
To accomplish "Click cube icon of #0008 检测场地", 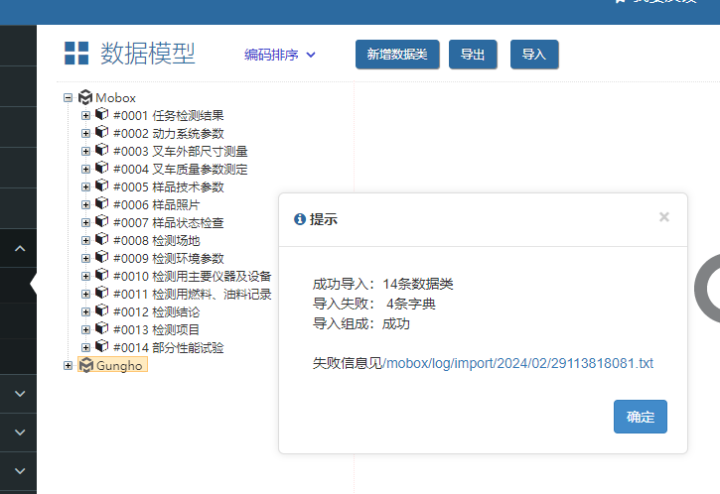I will [x=101, y=240].
